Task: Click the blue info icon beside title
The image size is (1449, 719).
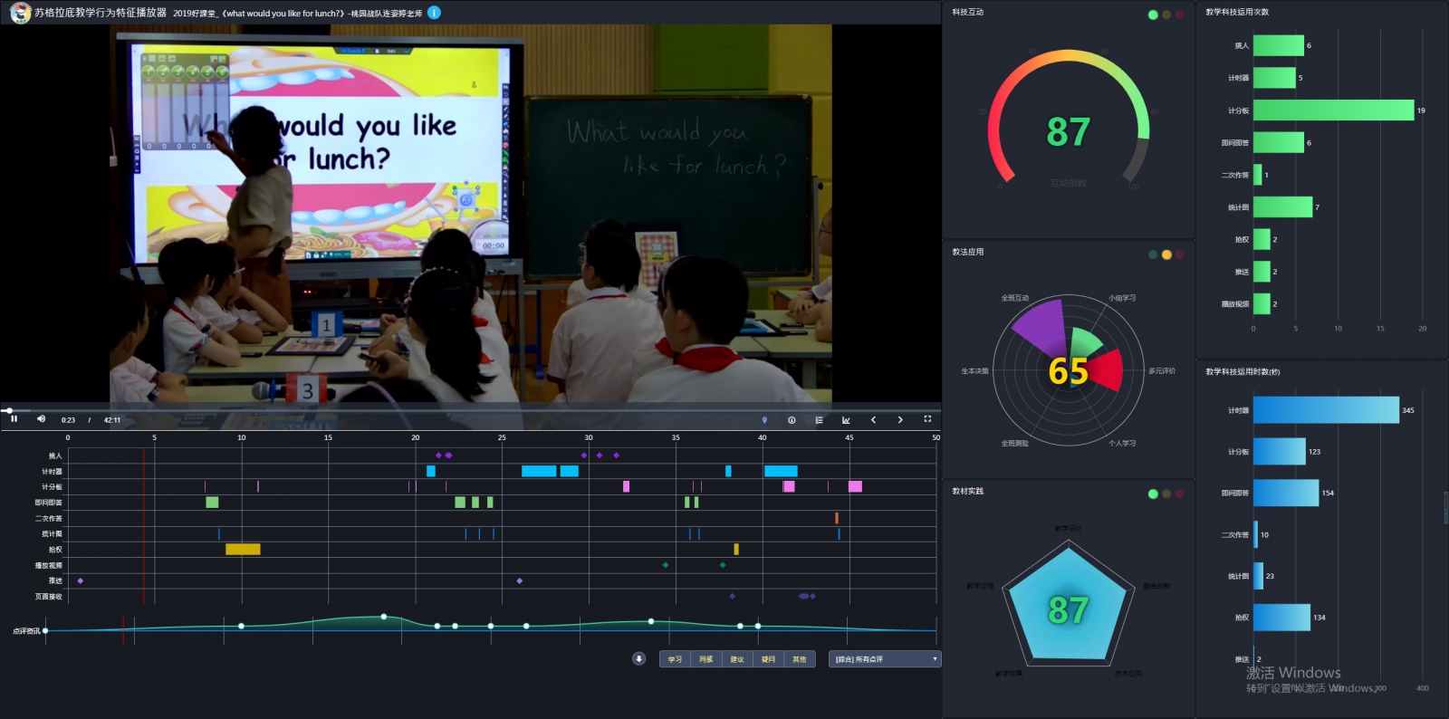Action: pyautogui.click(x=434, y=13)
